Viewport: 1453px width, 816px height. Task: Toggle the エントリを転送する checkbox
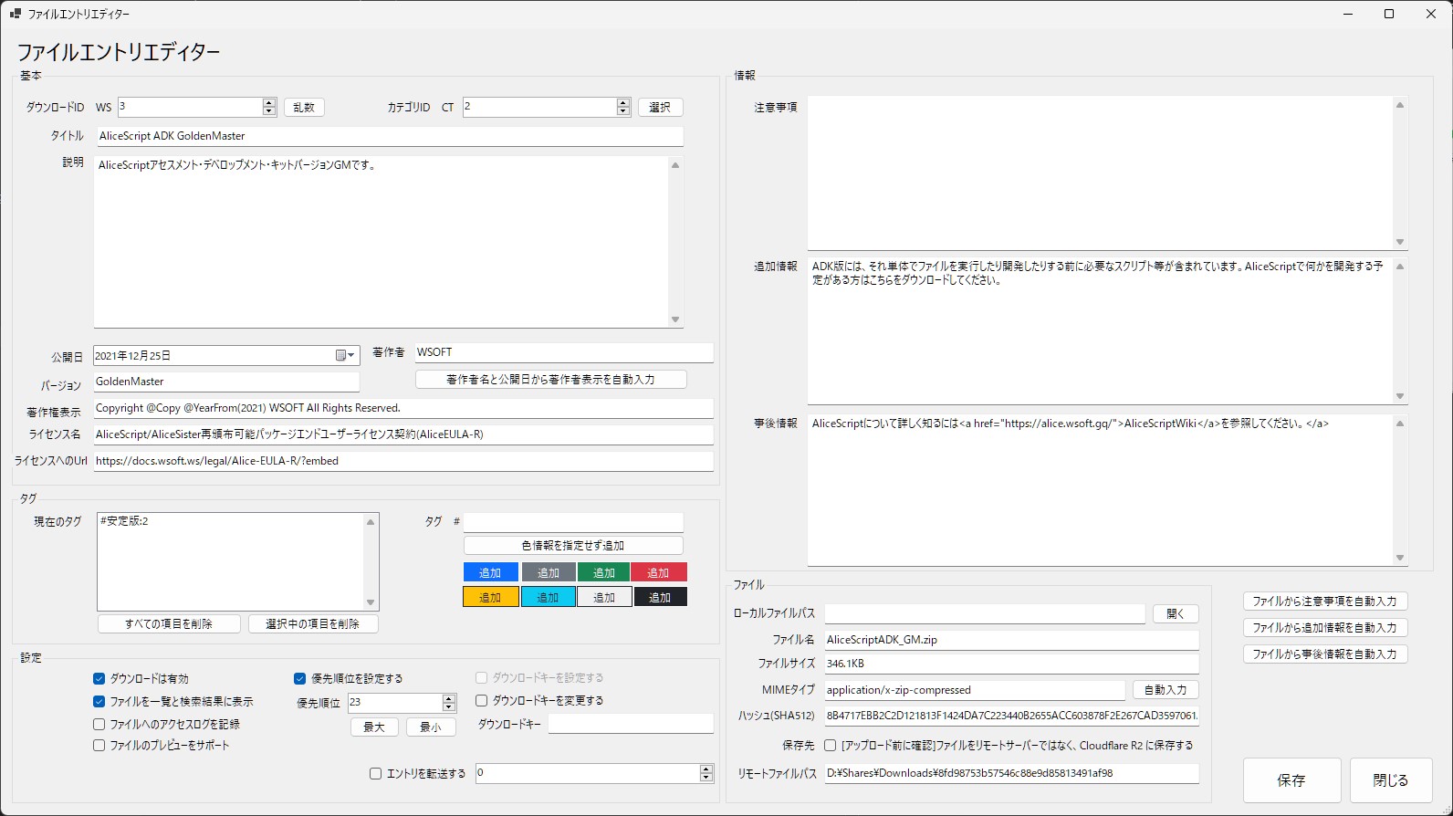375,774
